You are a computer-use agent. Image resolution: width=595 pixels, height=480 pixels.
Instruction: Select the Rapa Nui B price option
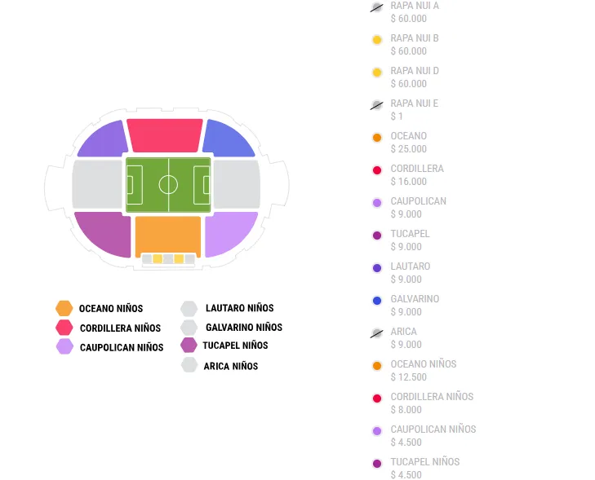(x=377, y=39)
